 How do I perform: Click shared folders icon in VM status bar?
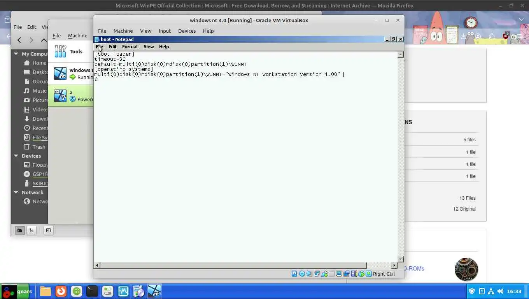pyautogui.click(x=331, y=274)
